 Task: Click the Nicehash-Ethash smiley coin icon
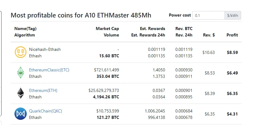21,52
